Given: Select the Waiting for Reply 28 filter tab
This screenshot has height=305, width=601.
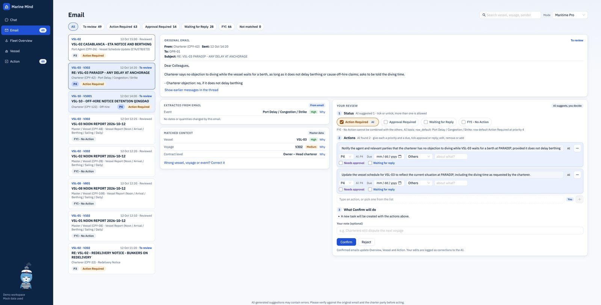Looking at the screenshot, I should [x=199, y=27].
